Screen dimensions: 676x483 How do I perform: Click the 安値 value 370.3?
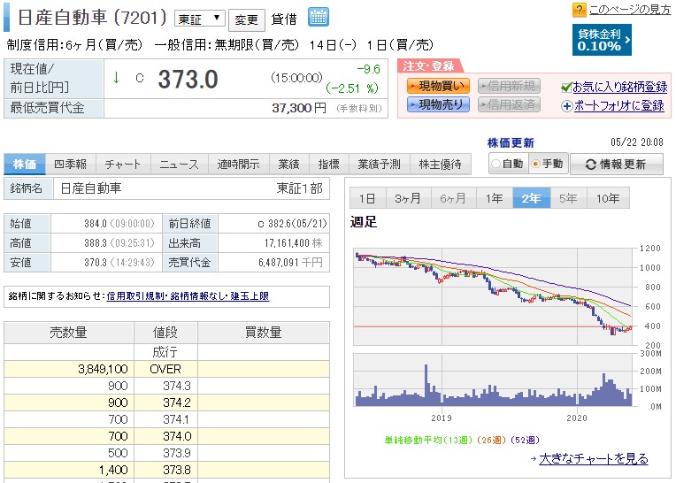click(x=96, y=263)
